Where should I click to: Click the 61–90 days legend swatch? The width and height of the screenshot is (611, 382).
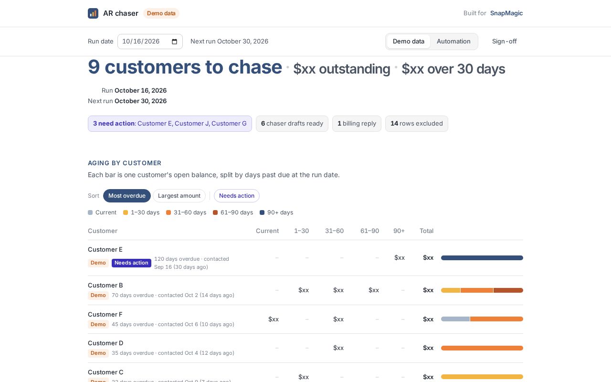point(215,212)
